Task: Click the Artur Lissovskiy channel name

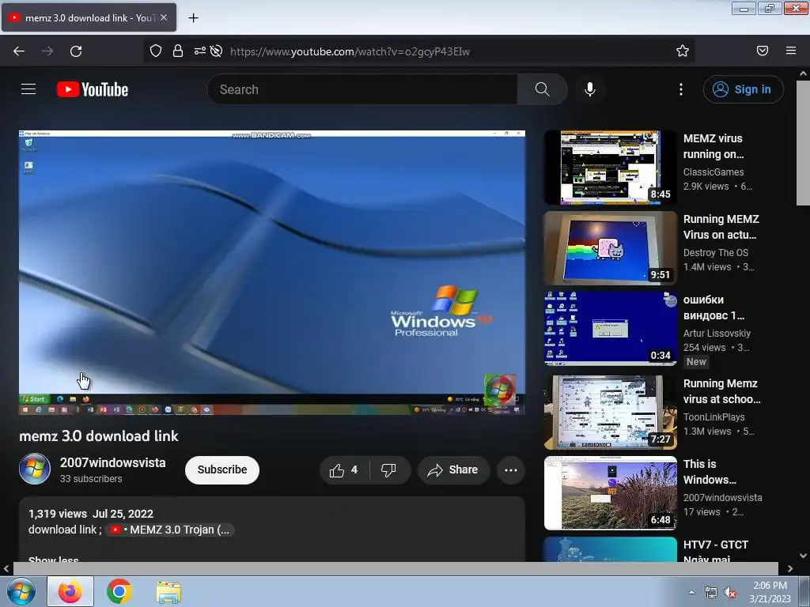Action: coord(717,333)
